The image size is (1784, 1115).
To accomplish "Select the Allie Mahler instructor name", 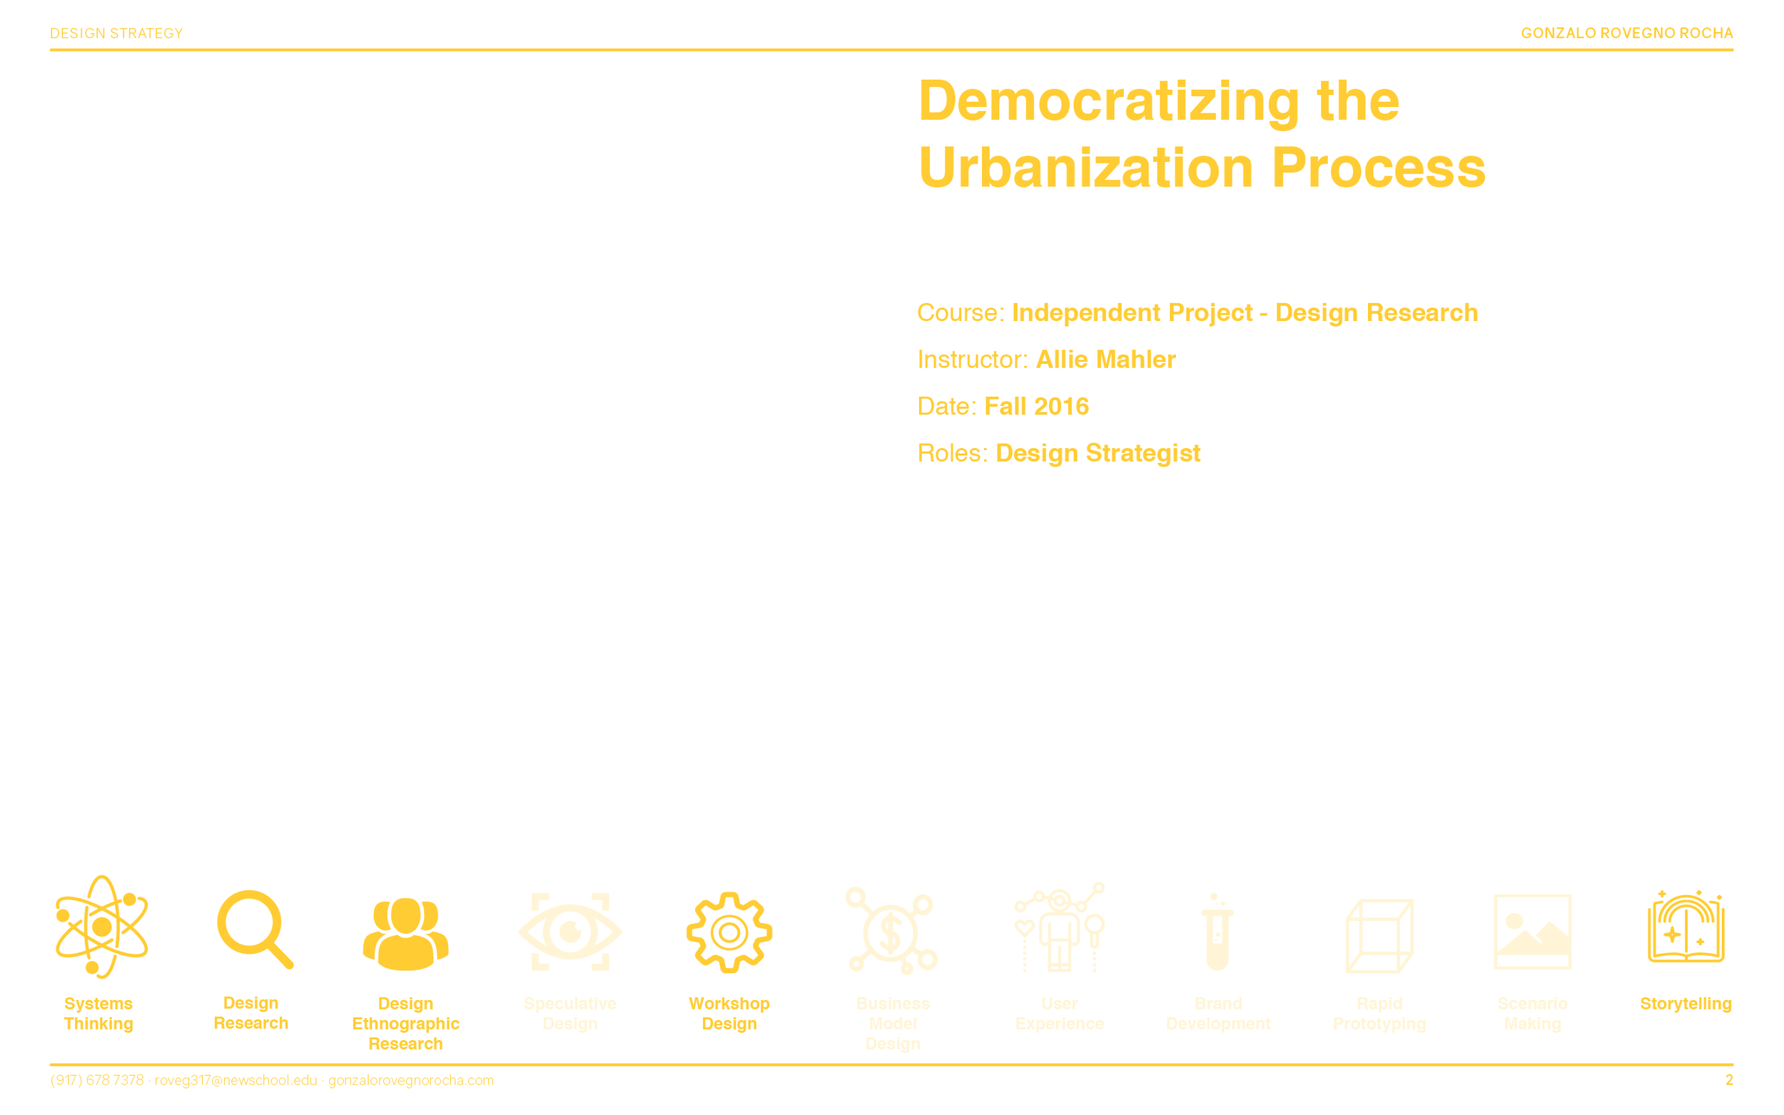I will point(1105,360).
